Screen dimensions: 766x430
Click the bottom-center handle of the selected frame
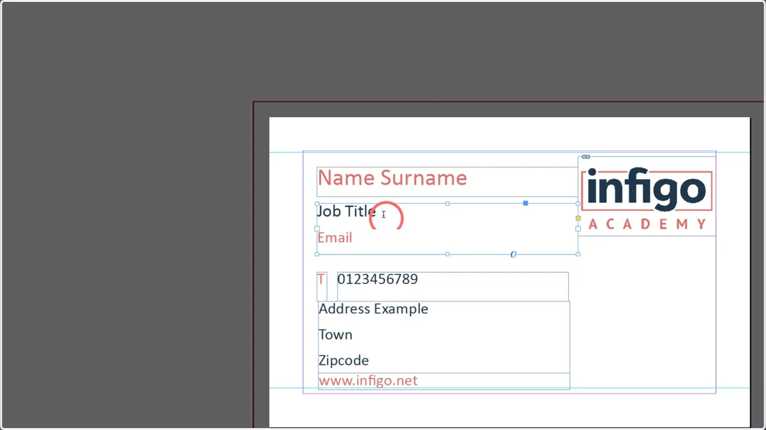[x=447, y=254]
